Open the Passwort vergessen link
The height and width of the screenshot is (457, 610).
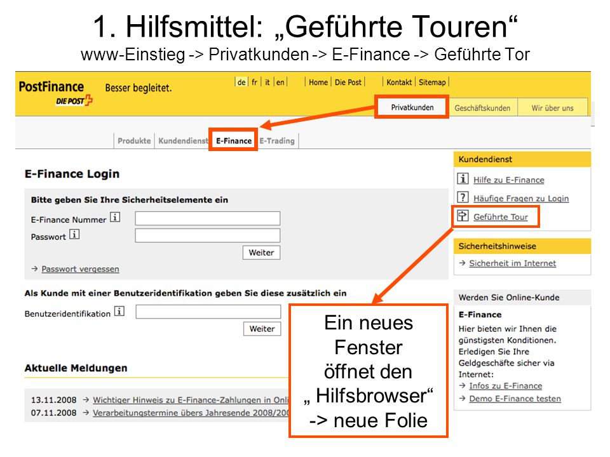click(80, 269)
